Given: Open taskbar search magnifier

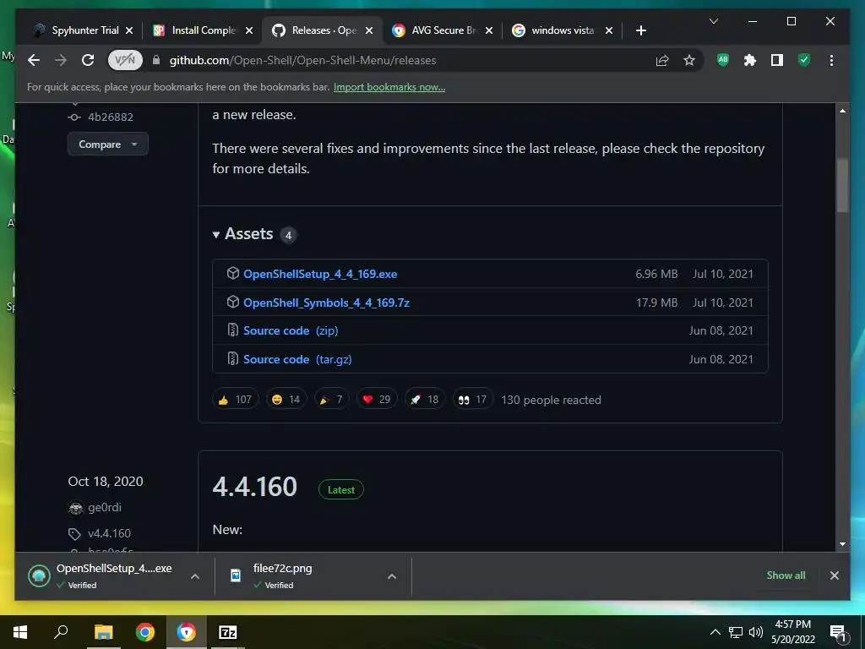Looking at the screenshot, I should click(x=61, y=632).
